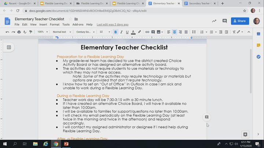
Task: Select the Paint format tool
Action: tap(31, 32)
